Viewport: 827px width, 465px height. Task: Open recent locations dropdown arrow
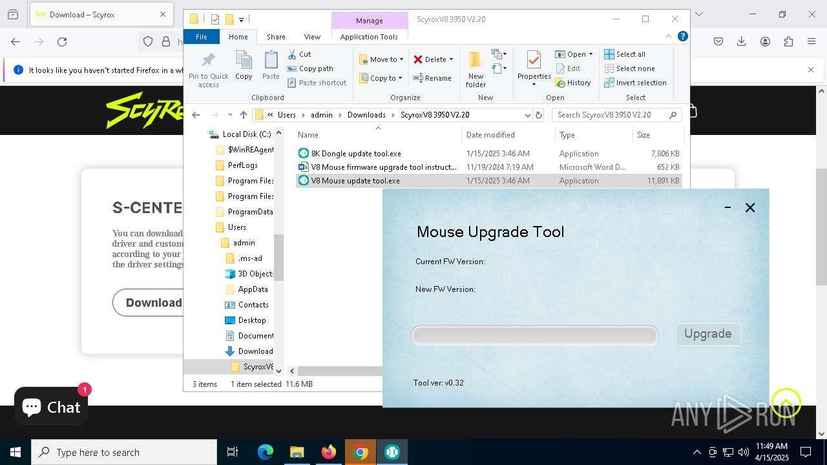coord(230,115)
